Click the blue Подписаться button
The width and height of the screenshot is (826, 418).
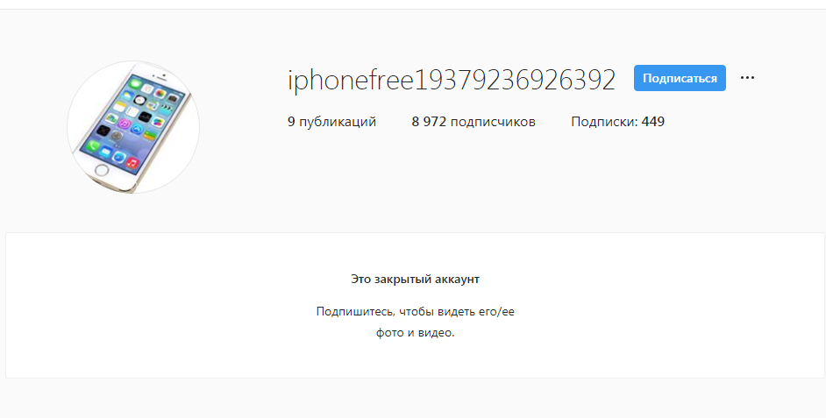(680, 78)
